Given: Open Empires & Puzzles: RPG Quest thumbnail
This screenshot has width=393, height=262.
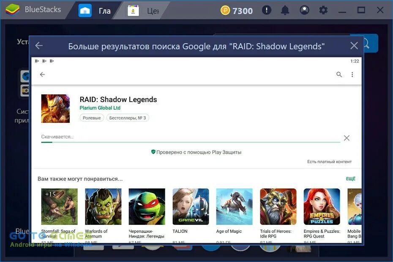Looking at the screenshot, I should [322, 207].
